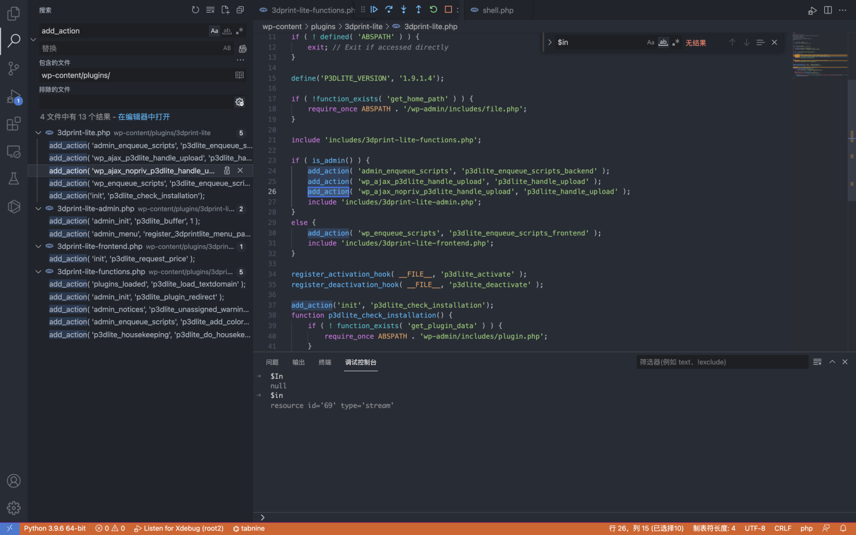The image size is (856, 535).
Task: Open Run and Debug view
Action: [13, 97]
